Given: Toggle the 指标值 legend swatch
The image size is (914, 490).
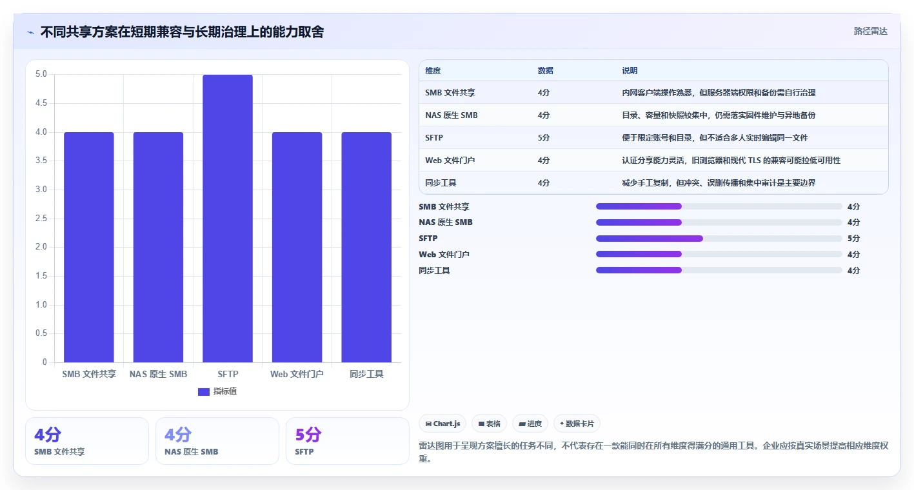Looking at the screenshot, I should coord(203,391).
